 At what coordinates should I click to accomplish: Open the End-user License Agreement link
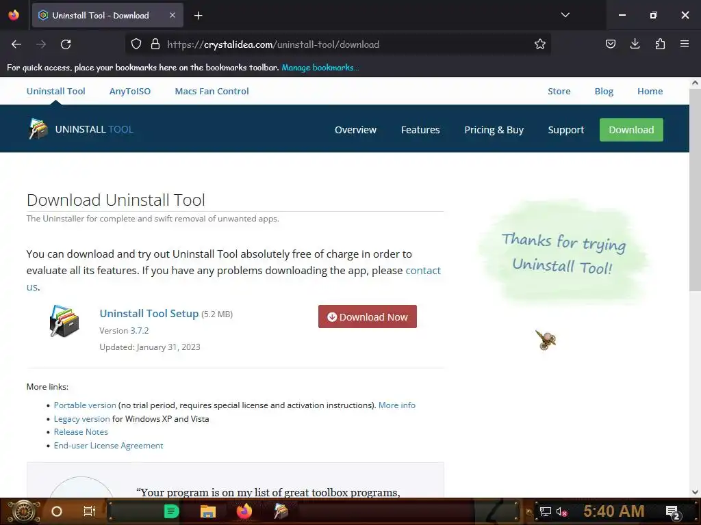109,446
